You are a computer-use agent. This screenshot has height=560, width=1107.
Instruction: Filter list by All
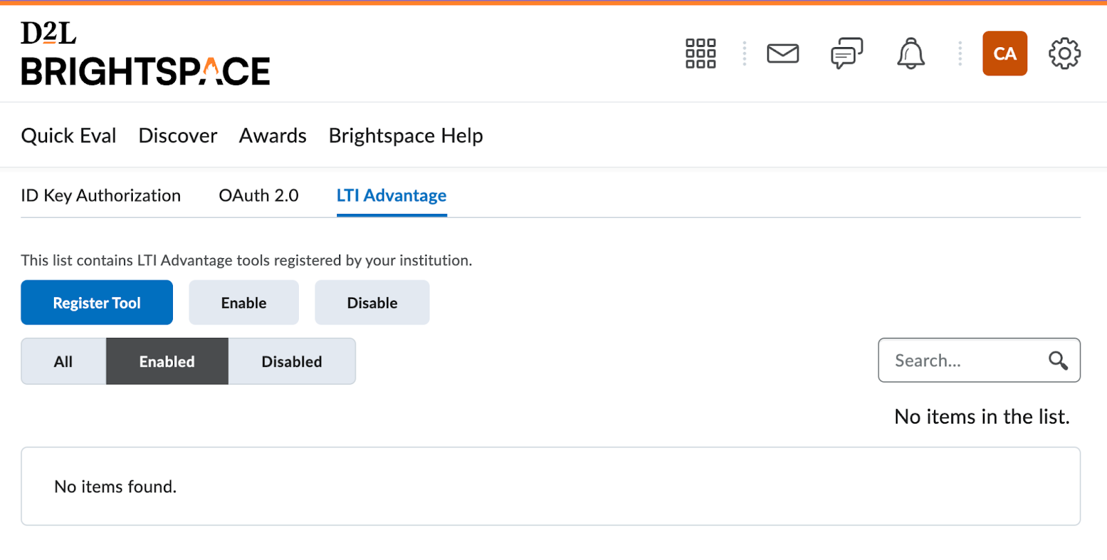[x=64, y=361]
